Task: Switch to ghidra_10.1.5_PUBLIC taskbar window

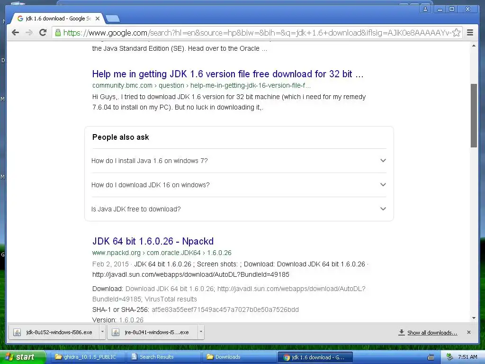Action: tap(88, 357)
